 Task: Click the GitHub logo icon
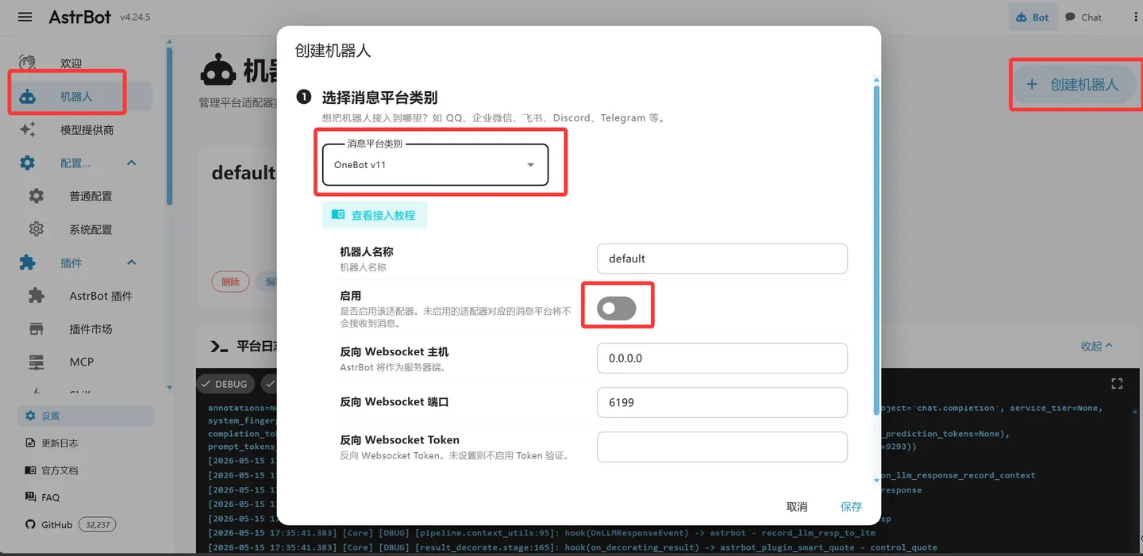point(30,524)
